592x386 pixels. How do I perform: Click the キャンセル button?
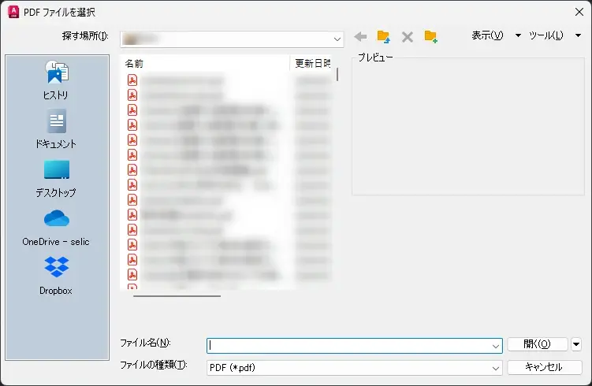point(544,367)
